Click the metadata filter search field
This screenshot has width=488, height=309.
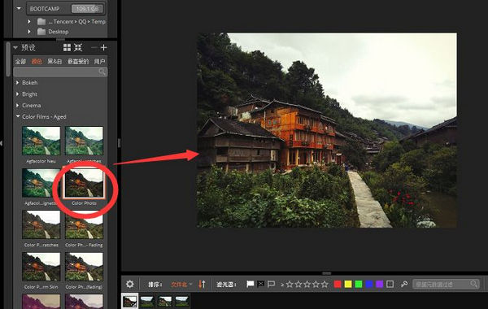(446, 284)
